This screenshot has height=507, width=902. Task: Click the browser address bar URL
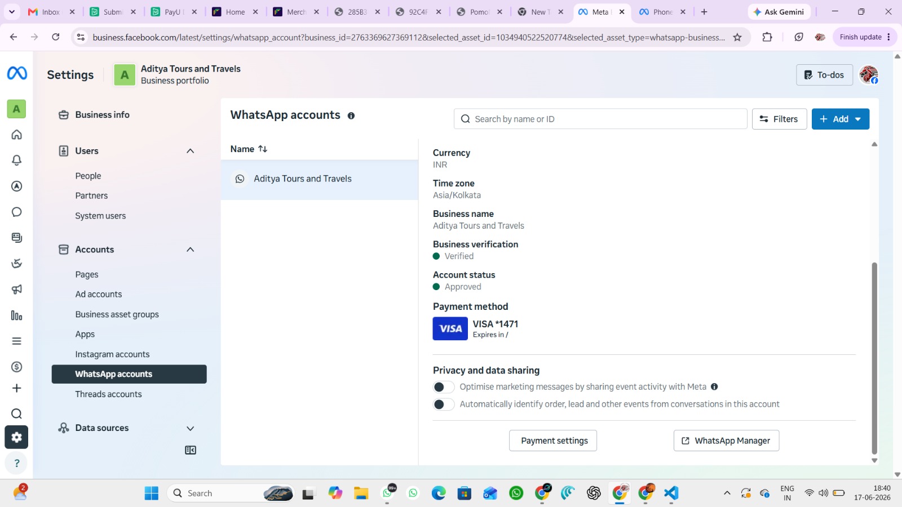pyautogui.click(x=409, y=37)
